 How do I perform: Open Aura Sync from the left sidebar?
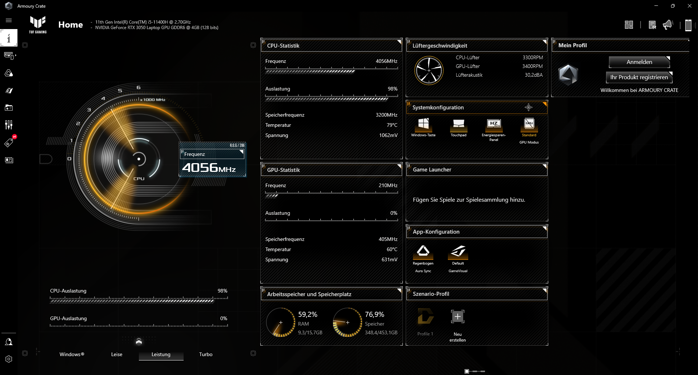coord(9,73)
